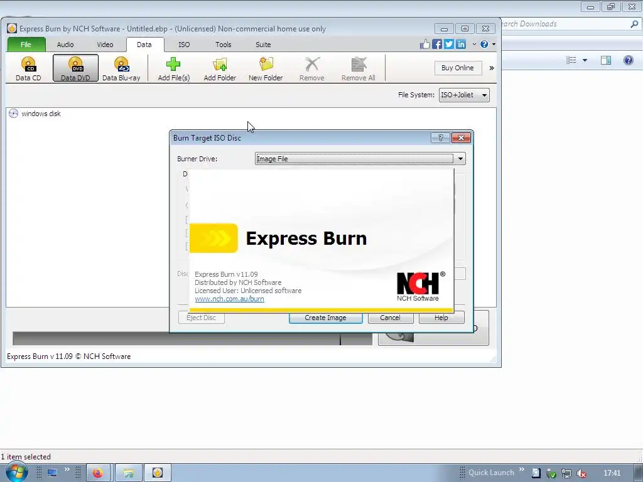This screenshot has width=643, height=482.
Task: Toggle preview pane in Downloads window
Action: (x=606, y=60)
